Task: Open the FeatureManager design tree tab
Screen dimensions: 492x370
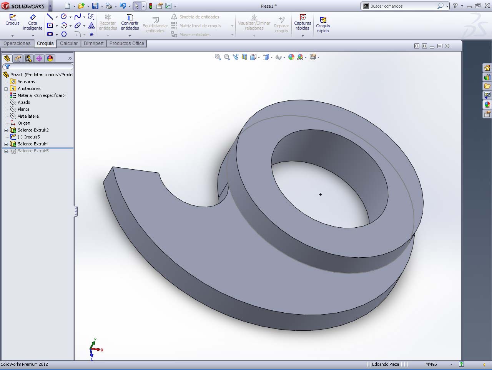Action: coord(7,58)
